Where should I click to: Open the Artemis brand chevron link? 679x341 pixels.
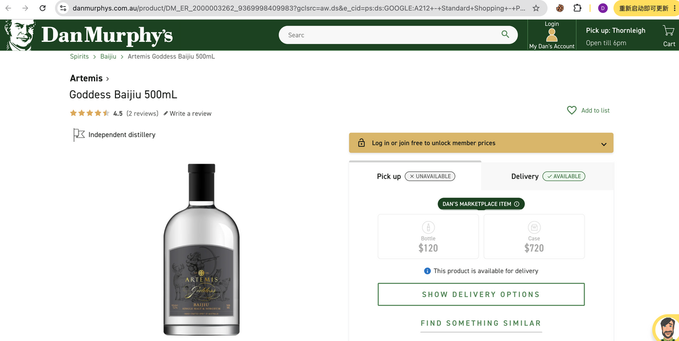pos(89,78)
